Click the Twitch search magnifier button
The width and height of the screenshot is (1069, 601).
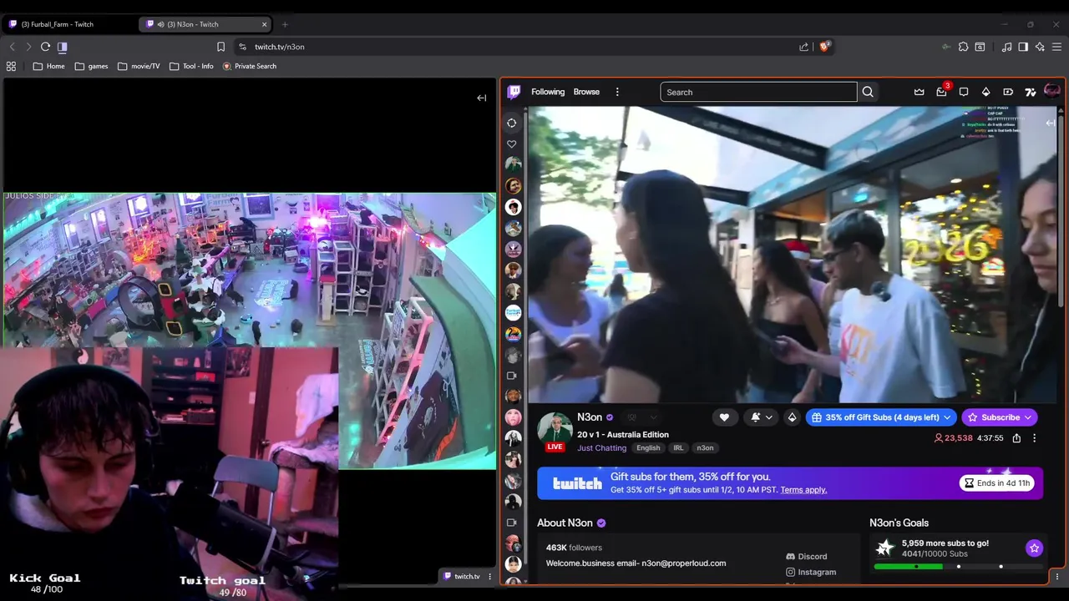(868, 92)
